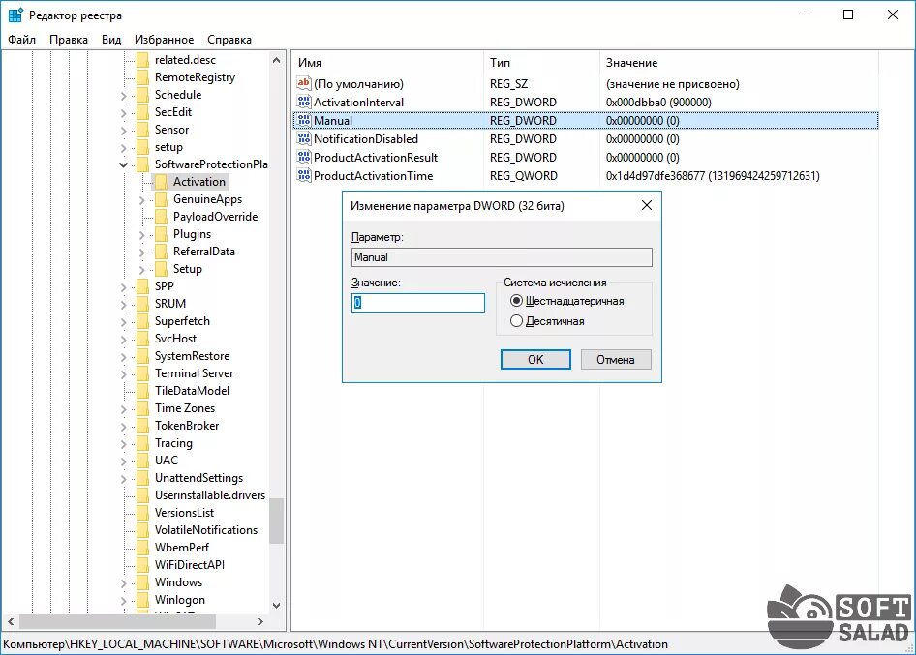Select the VolatileNotifications tree item
This screenshot has width=916, height=655.
click(x=206, y=530)
